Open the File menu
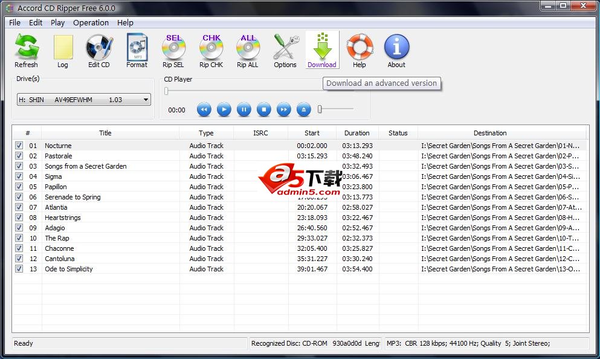This screenshot has width=600, height=359. coord(15,23)
